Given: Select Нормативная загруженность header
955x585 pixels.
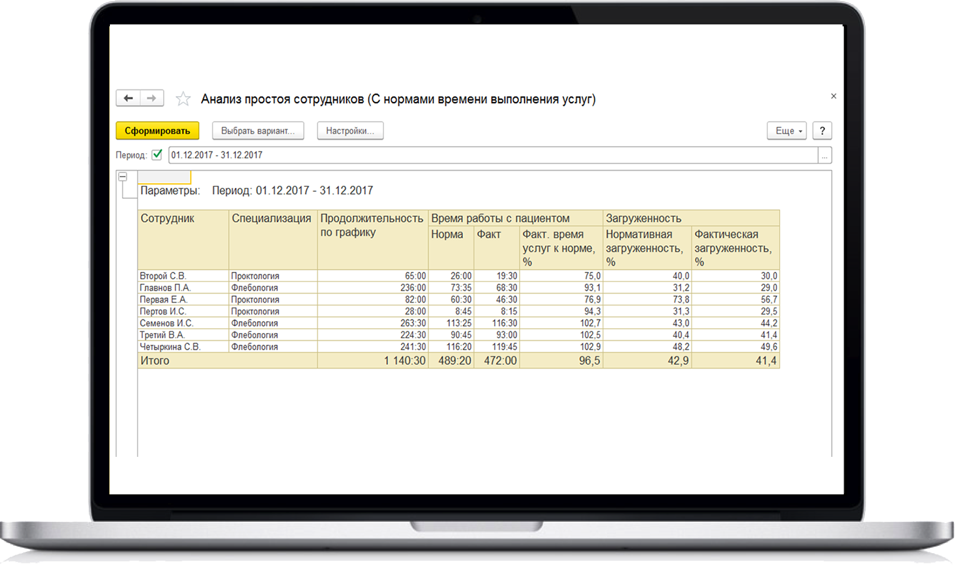Looking at the screenshot, I should [x=647, y=248].
